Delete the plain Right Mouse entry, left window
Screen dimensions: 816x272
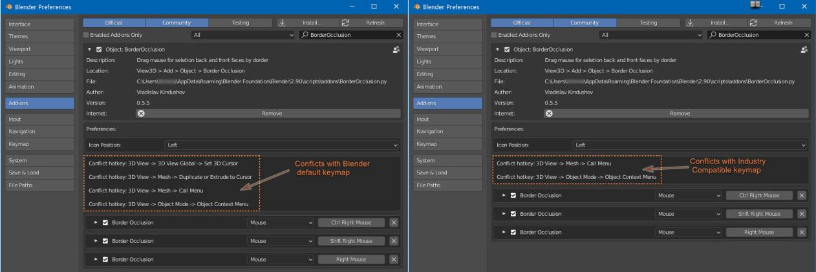coord(394,259)
